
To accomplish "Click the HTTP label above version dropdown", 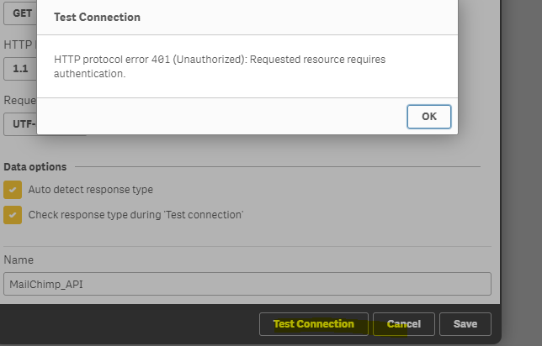I will point(17,44).
